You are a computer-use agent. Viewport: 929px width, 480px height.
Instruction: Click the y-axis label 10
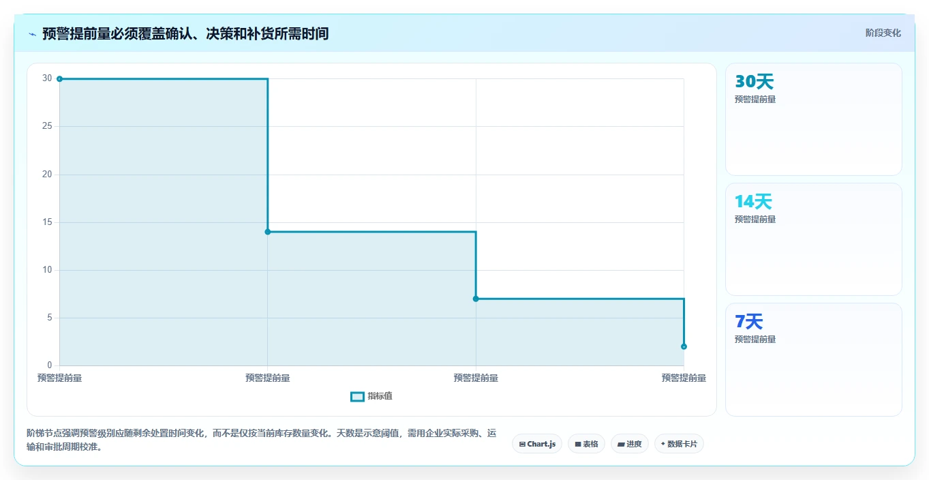pos(47,270)
